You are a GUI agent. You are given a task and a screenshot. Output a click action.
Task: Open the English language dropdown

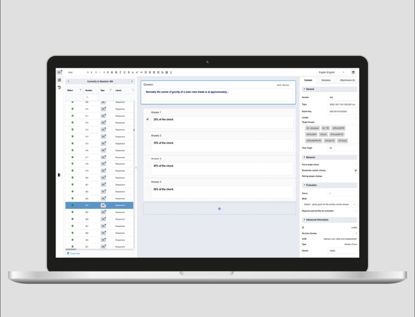pyautogui.click(x=331, y=72)
